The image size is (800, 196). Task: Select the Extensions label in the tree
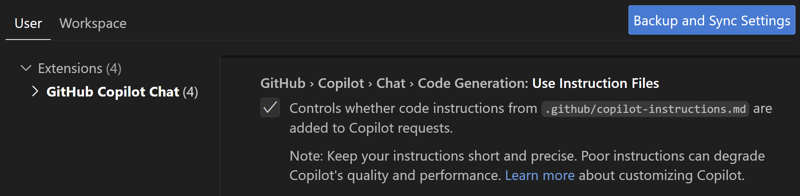coord(70,69)
